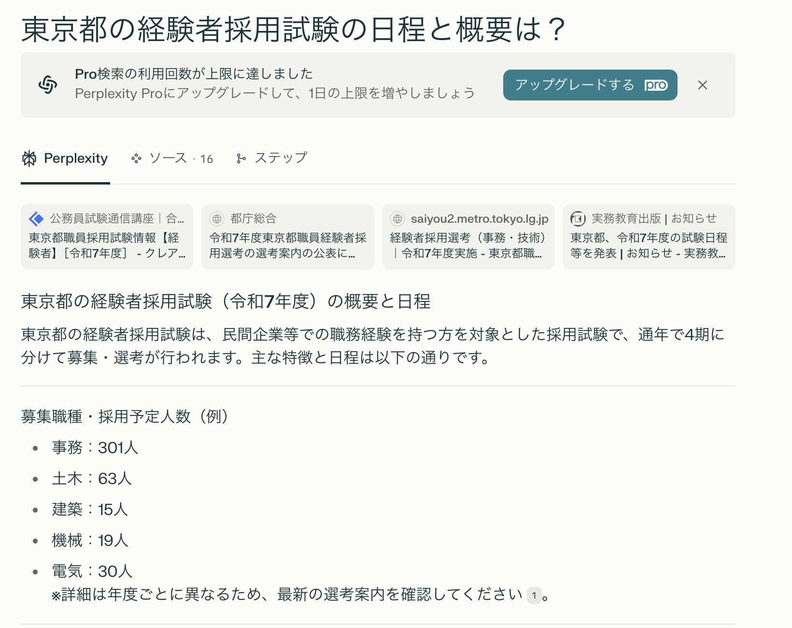792x628 pixels.
Task: Click the question heading 東京都の経験者採用試験の日程と概要は？
Action: click(x=293, y=30)
